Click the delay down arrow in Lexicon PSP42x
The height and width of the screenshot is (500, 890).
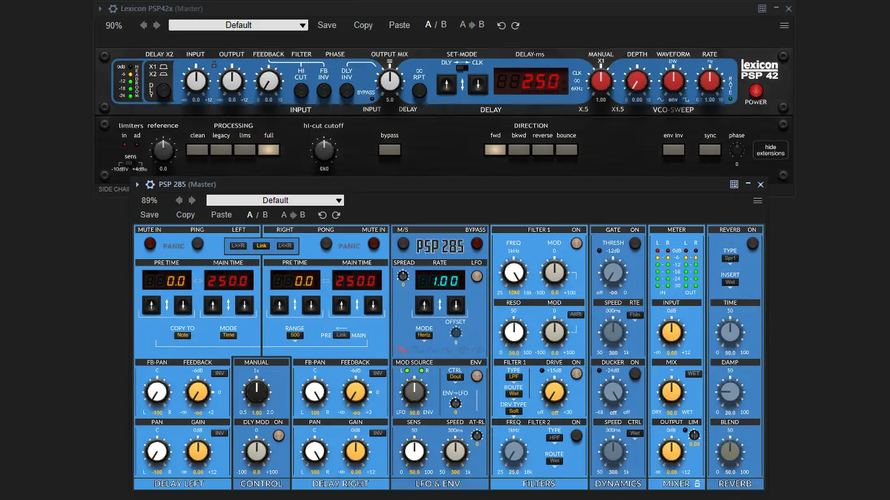click(x=478, y=84)
